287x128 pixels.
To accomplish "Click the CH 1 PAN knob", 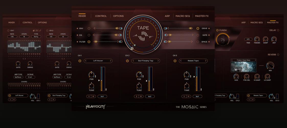I will (91, 74).
